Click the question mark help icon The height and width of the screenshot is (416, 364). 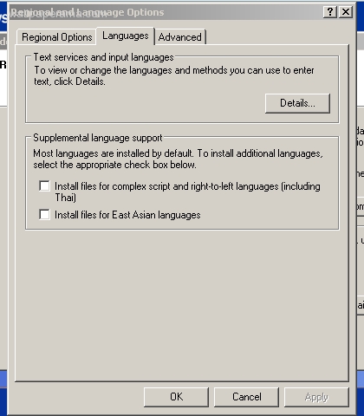(x=330, y=12)
